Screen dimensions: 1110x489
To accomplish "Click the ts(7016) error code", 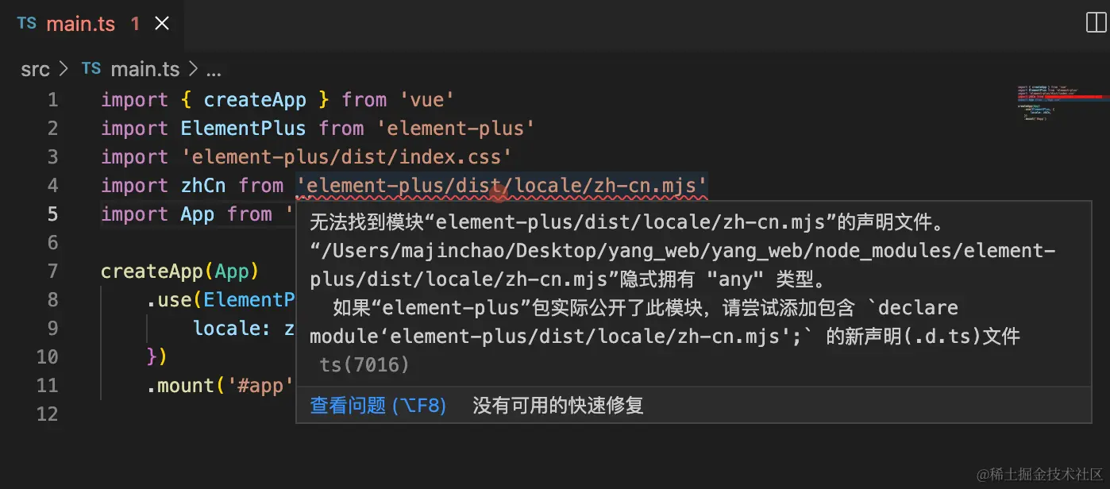I will click(x=364, y=364).
